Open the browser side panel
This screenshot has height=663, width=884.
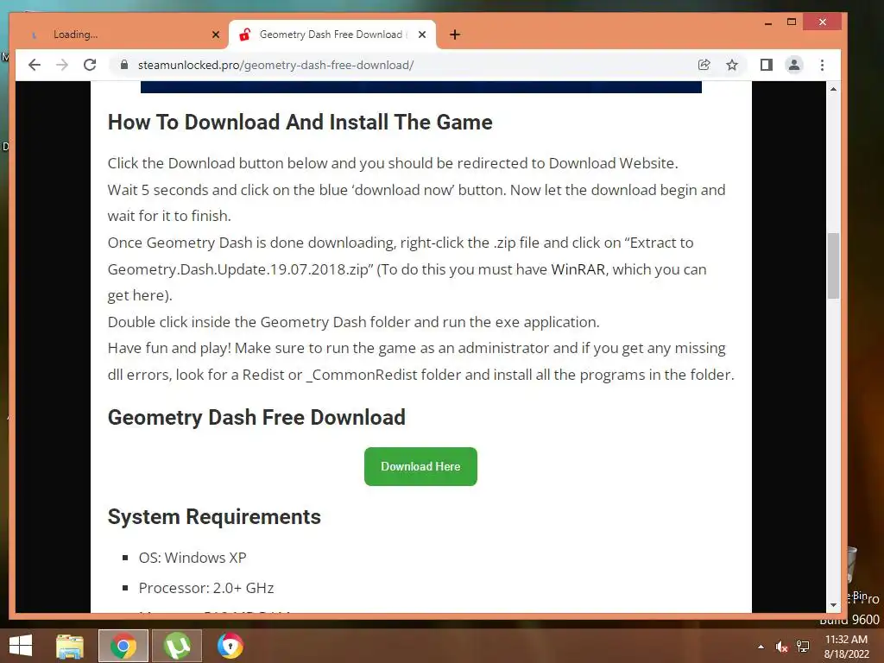pos(767,65)
